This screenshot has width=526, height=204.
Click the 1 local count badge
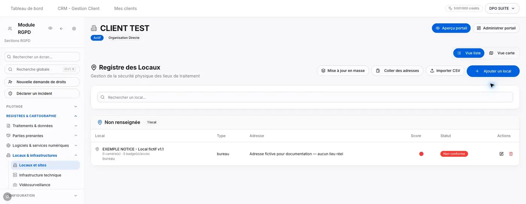152,122
